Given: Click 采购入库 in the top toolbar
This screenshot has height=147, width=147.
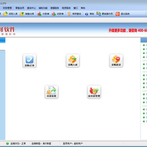Looking at the screenshot, I should (11, 14).
